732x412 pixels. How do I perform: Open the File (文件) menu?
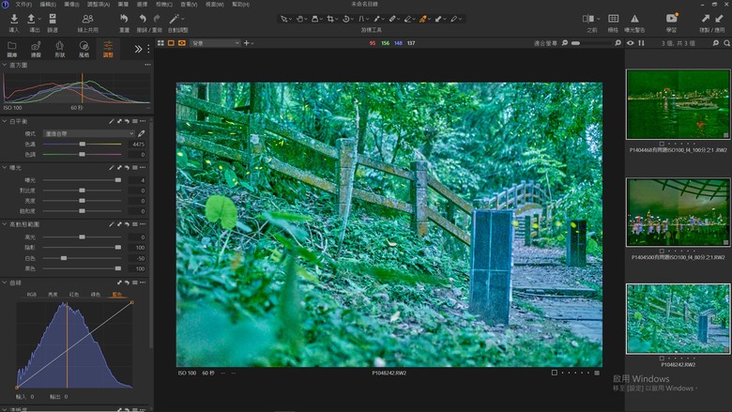(x=23, y=4)
